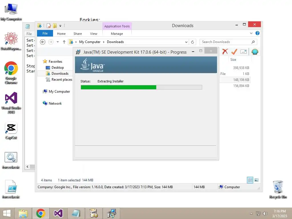Open the volume speaker tray icon

(x=265, y=213)
